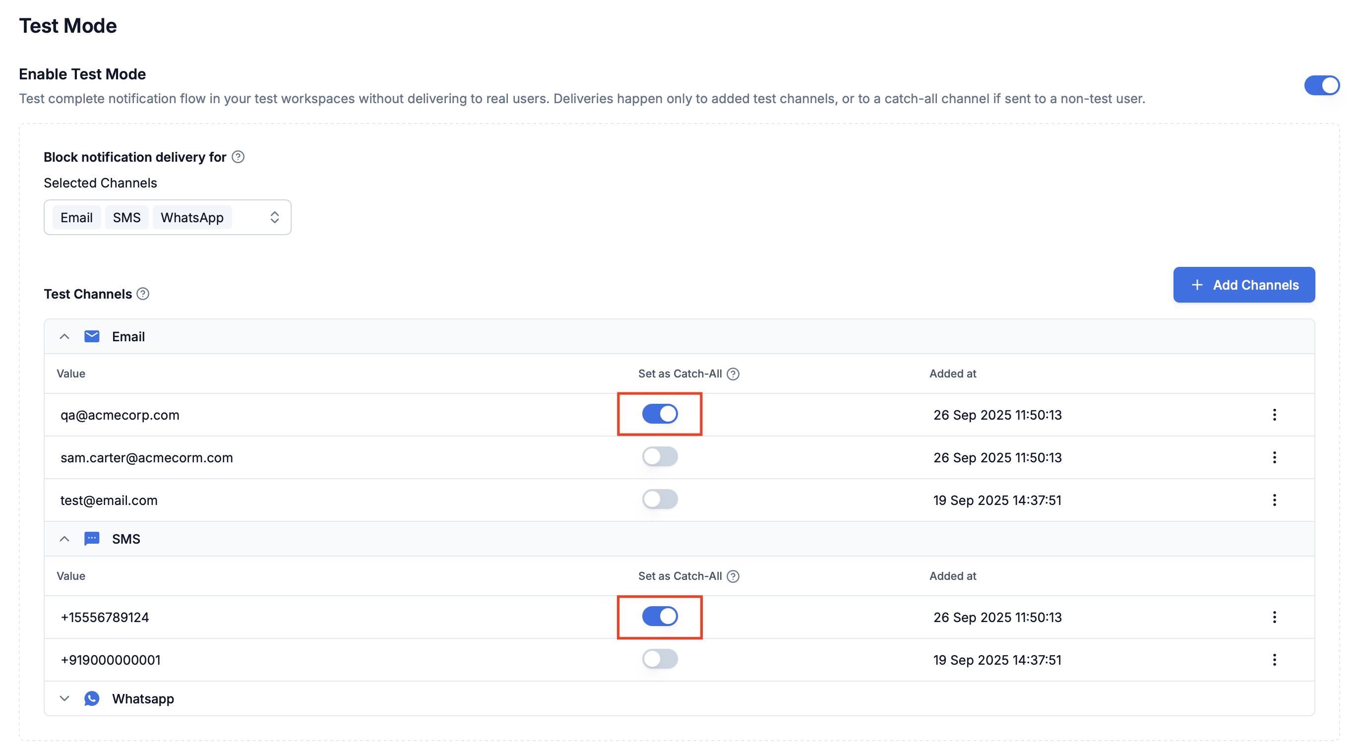
Task: Open the Selected Channels dropdown
Action: (x=274, y=217)
